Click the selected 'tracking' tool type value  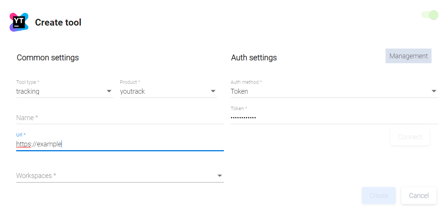[28, 91]
